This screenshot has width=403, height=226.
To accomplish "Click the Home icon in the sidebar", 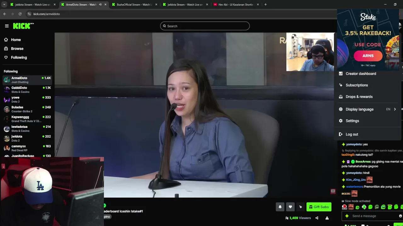I will click(x=6, y=40).
